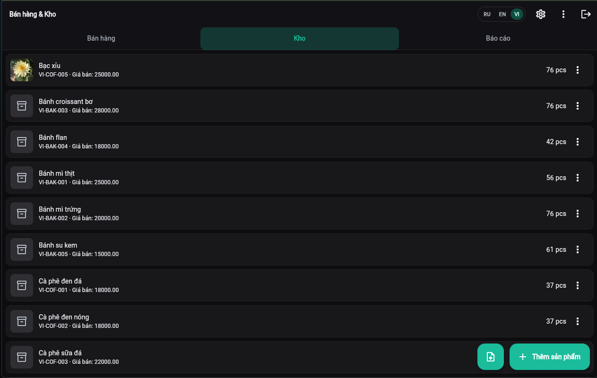Switch to the Bán hàng tab
The height and width of the screenshot is (378, 597).
[101, 38]
